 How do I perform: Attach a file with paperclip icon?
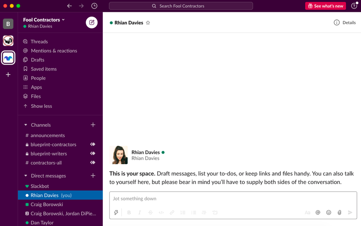point(339,212)
